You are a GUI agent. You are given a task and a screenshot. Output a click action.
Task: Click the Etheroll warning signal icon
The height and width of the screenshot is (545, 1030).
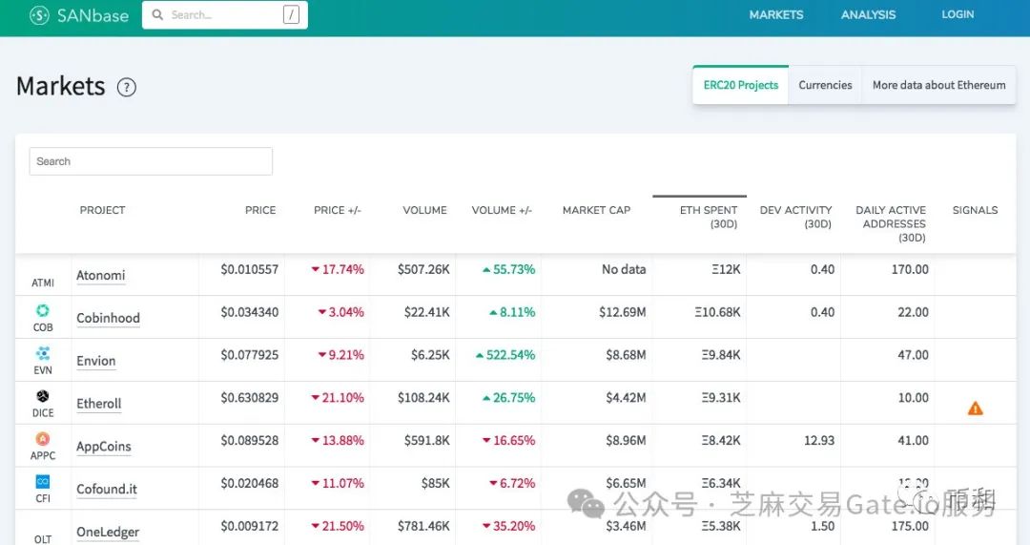(975, 409)
